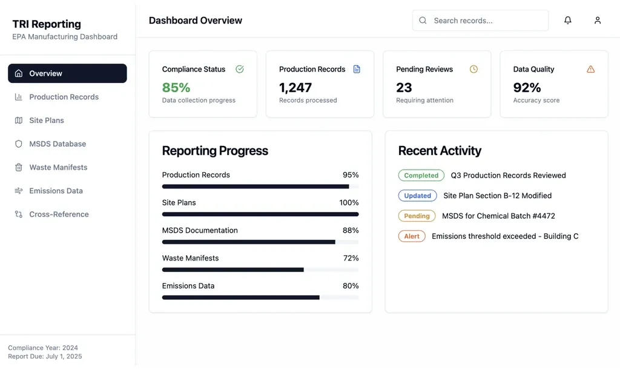Click the shield icon beside MSDS Database

19,144
